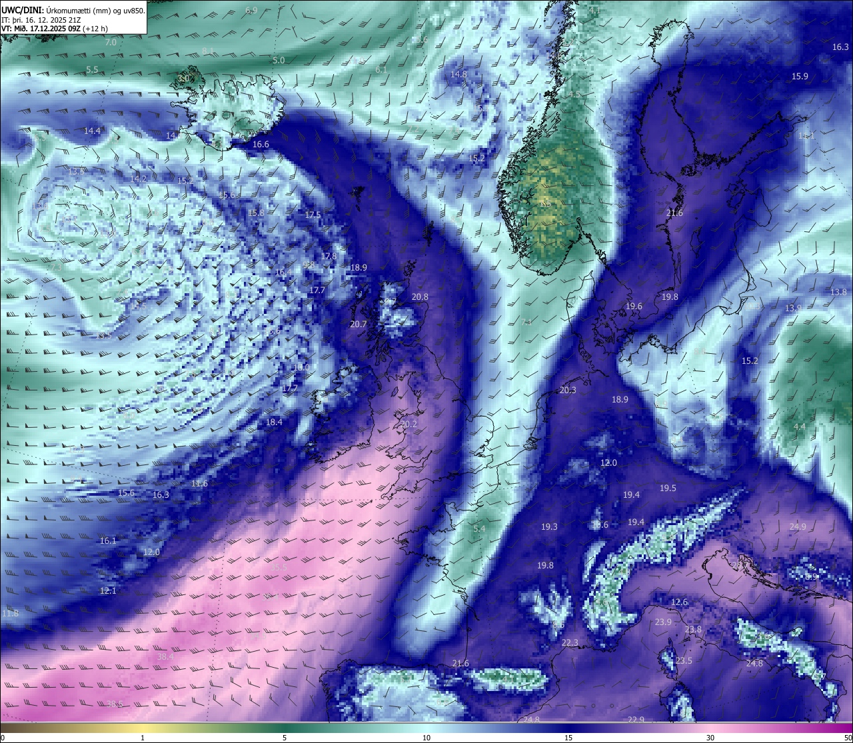Click the 15.9 value label
853x743 pixels.
pyautogui.click(x=800, y=77)
